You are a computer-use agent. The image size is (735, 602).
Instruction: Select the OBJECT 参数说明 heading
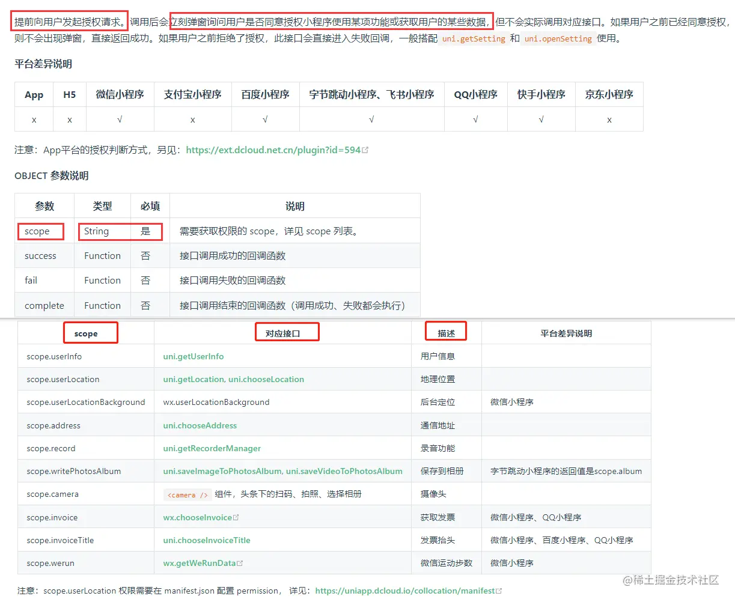coord(52,176)
